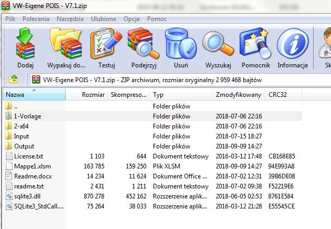The image size is (331, 229).
Task: Click the CRC32 value CB168E85
Action: point(282,156)
